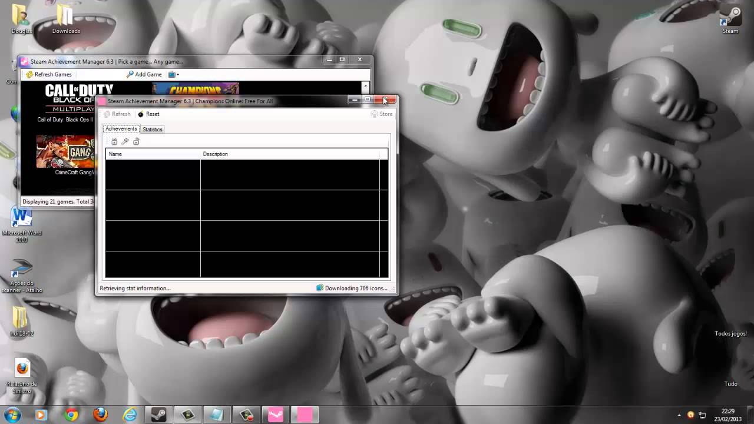Select the Microsoft Word 2010 desktop icon
The width and height of the screenshot is (754, 424).
22,224
